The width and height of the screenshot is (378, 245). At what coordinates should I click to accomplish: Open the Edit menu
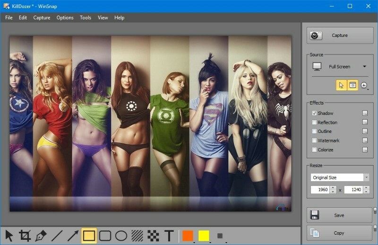(23, 17)
